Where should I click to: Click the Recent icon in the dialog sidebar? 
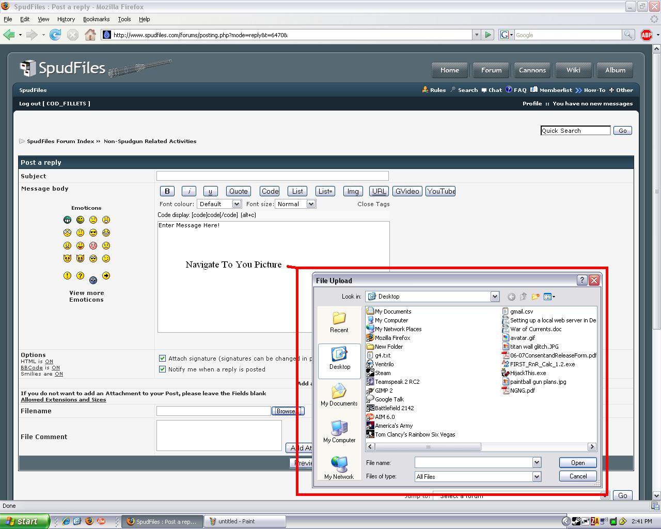[339, 322]
